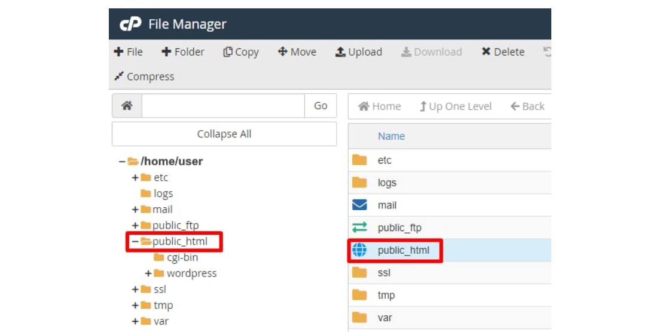Collapse the /home/user root node
Viewport: 650px width, 332px height.
click(x=122, y=161)
